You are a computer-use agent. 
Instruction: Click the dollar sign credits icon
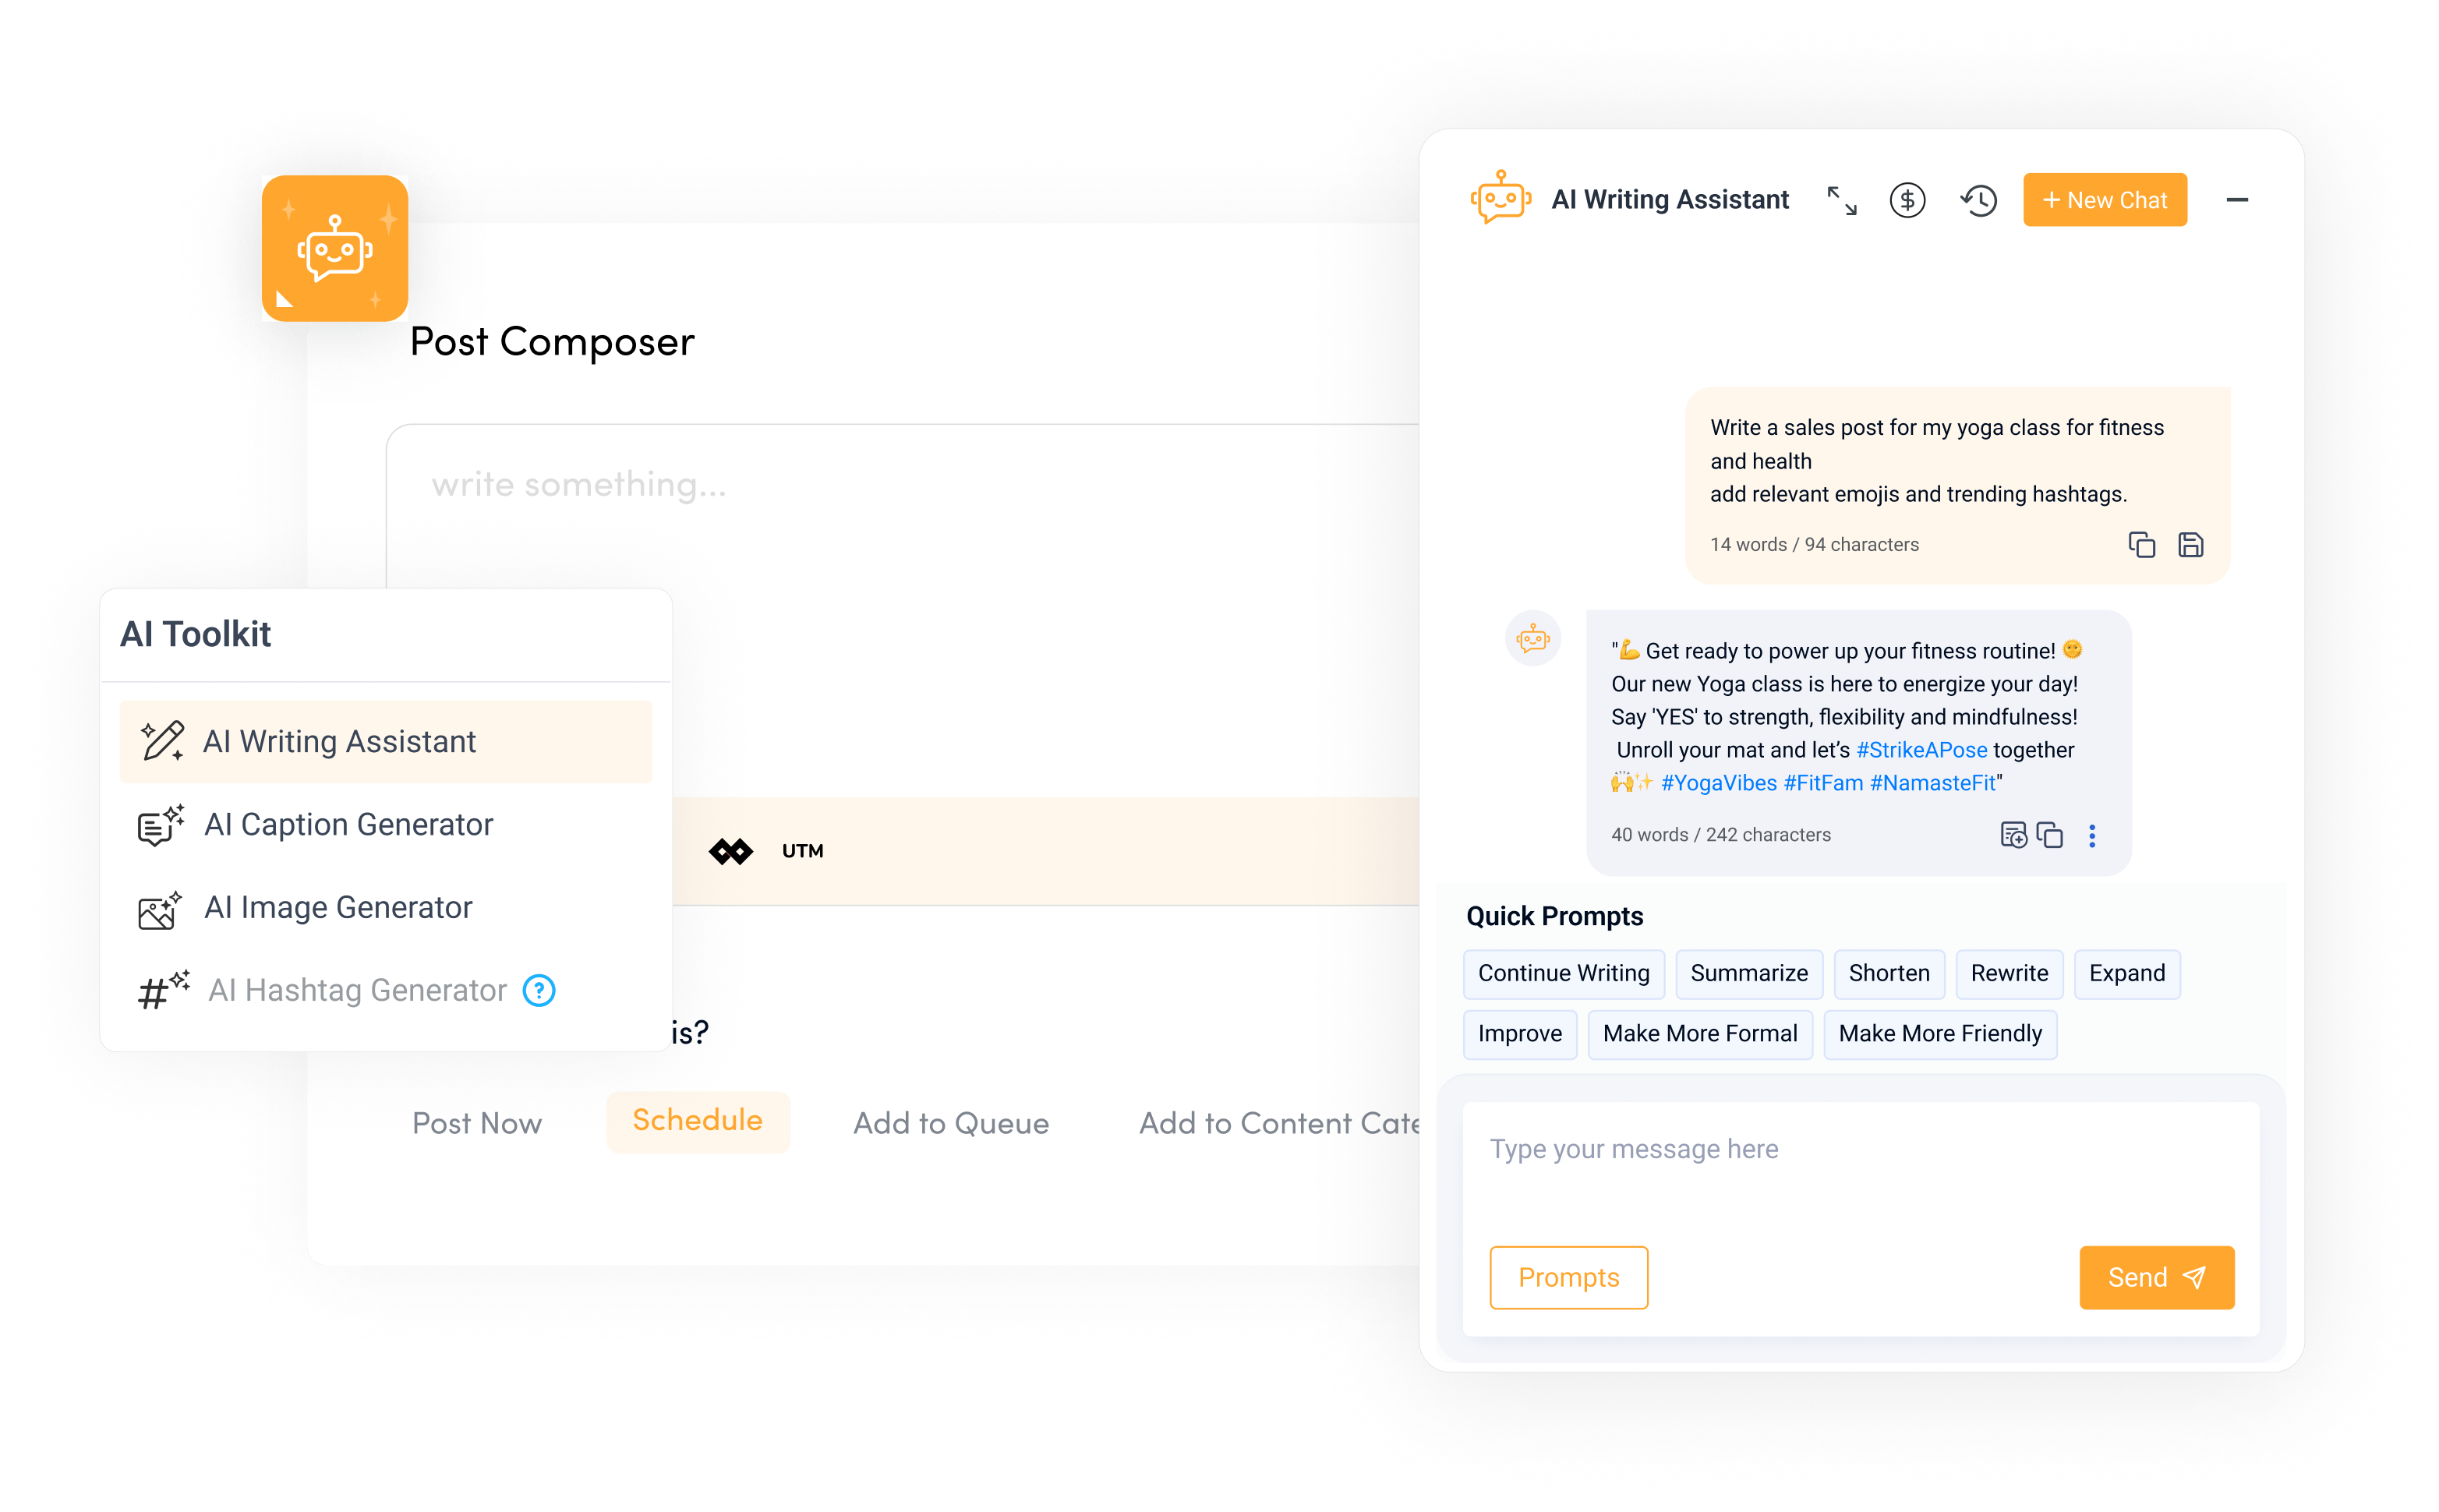pyautogui.click(x=1904, y=199)
